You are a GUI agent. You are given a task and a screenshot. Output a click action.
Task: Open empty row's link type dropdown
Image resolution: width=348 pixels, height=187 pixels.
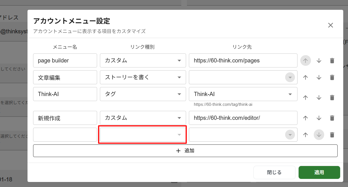pos(143,135)
